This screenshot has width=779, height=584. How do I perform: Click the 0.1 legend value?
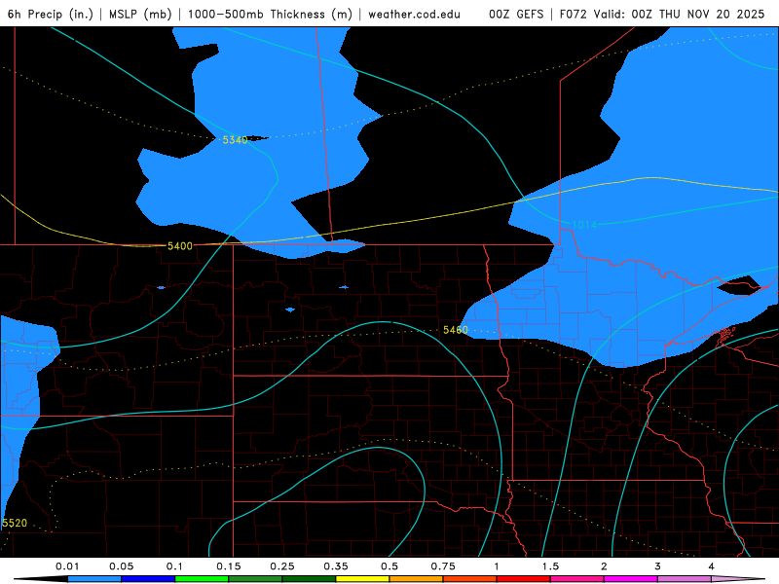point(174,566)
